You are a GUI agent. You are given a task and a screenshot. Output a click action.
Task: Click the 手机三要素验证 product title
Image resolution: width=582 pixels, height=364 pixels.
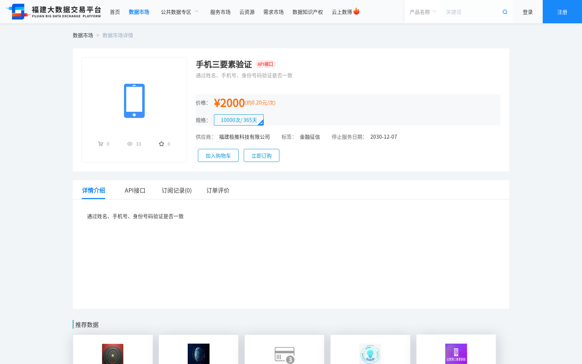[x=224, y=64]
